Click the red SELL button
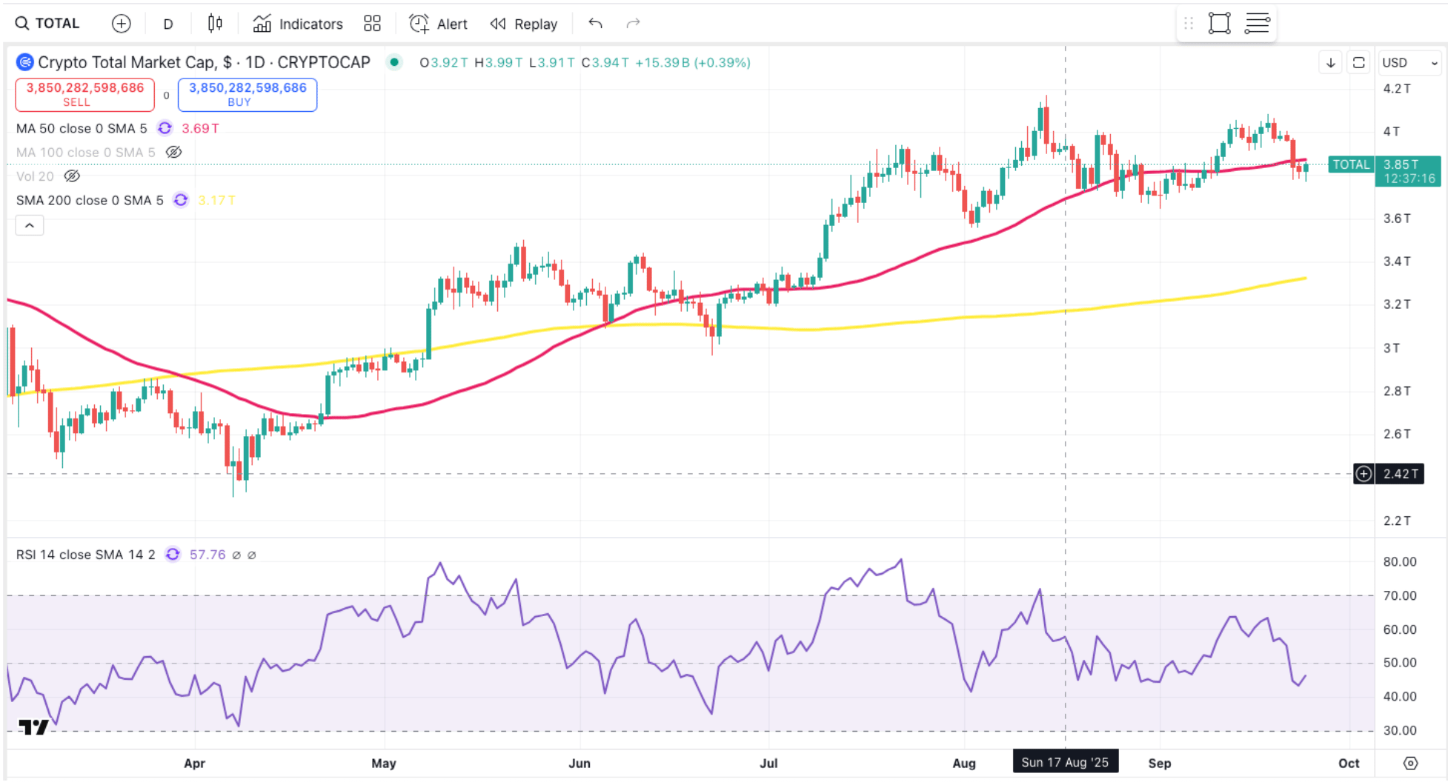 85,94
